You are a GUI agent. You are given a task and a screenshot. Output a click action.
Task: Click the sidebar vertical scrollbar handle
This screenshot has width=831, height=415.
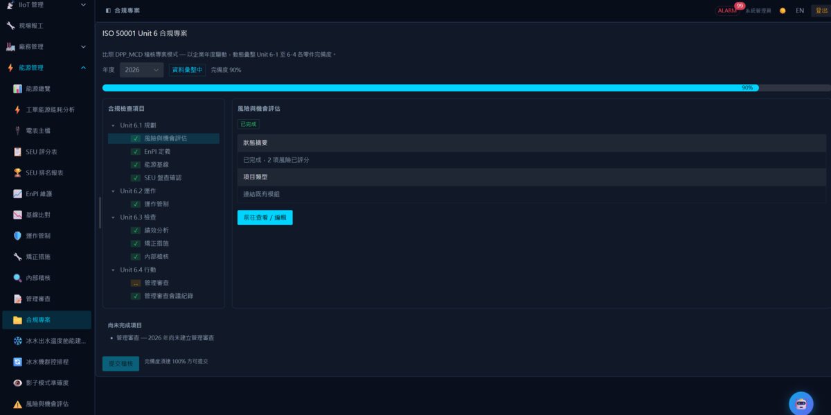[x=100, y=213]
